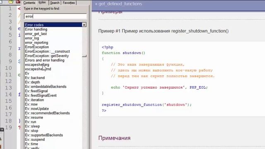This screenshot has height=149, width=265.
Task: Open the Search tab
Action: [x=55, y=3]
